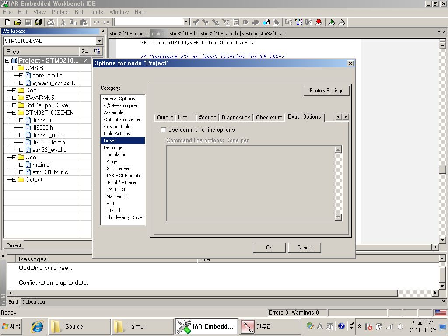448x336 pixels.
Task: Select General Options category
Action: click(118, 98)
